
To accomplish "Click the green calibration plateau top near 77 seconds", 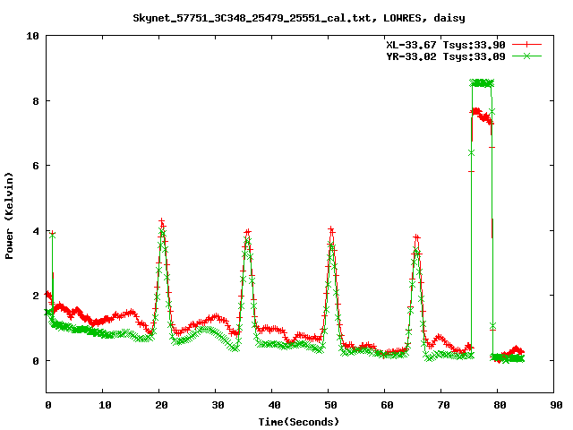I will (482, 83).
